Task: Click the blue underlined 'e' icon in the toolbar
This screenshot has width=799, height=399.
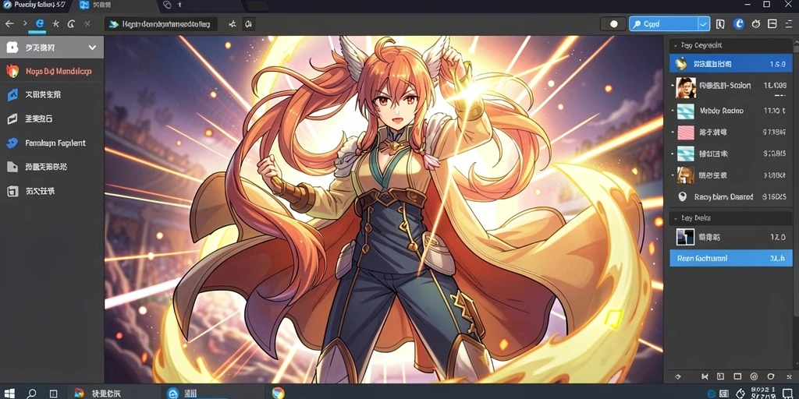Action: 39,23
